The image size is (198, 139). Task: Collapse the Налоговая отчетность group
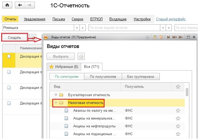click(56, 102)
